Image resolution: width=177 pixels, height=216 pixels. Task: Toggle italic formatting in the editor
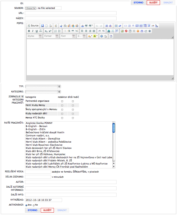coord(33,31)
